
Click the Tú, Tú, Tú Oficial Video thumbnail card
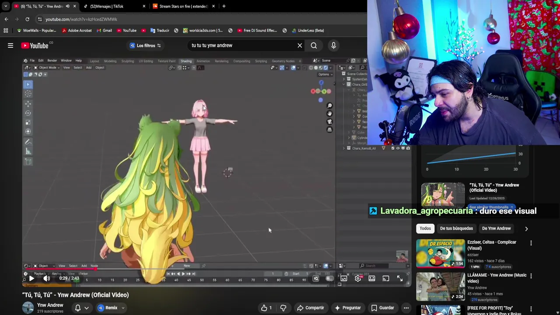click(443, 194)
